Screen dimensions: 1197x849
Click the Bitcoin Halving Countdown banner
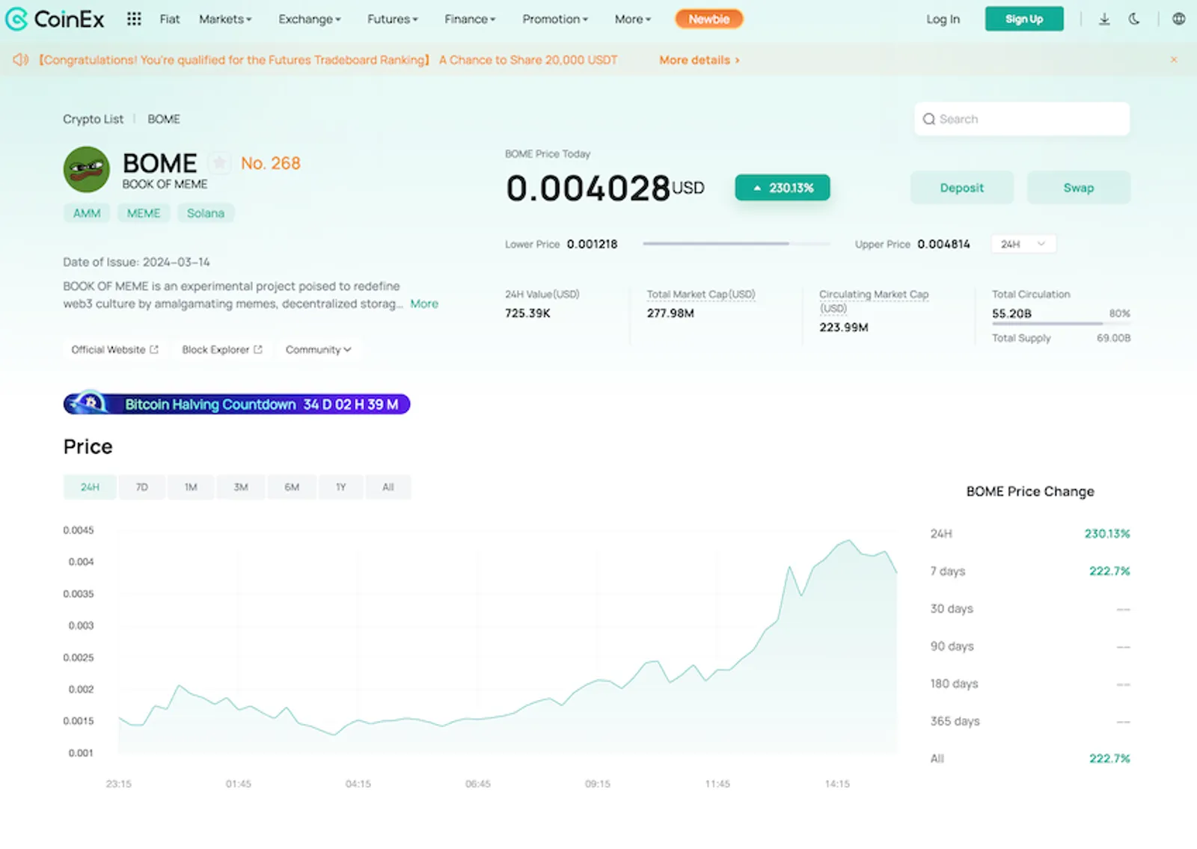[236, 404]
